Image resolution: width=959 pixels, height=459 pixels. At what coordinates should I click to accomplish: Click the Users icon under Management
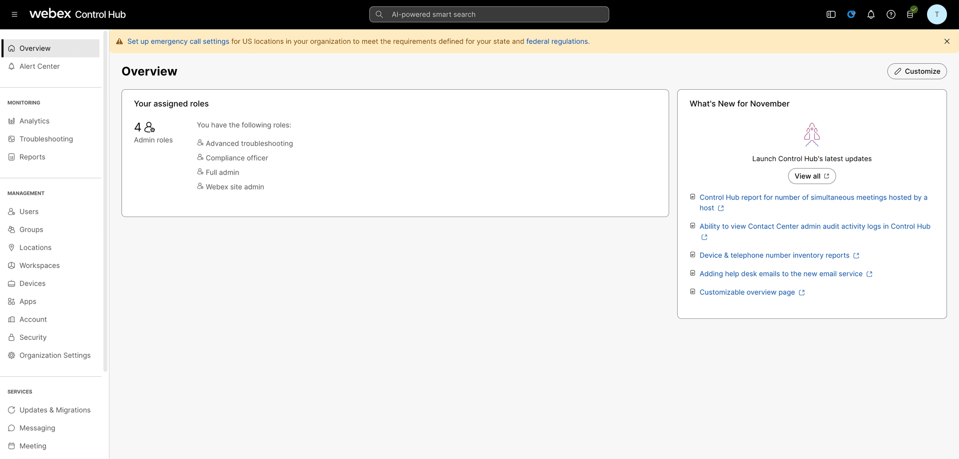tap(11, 212)
